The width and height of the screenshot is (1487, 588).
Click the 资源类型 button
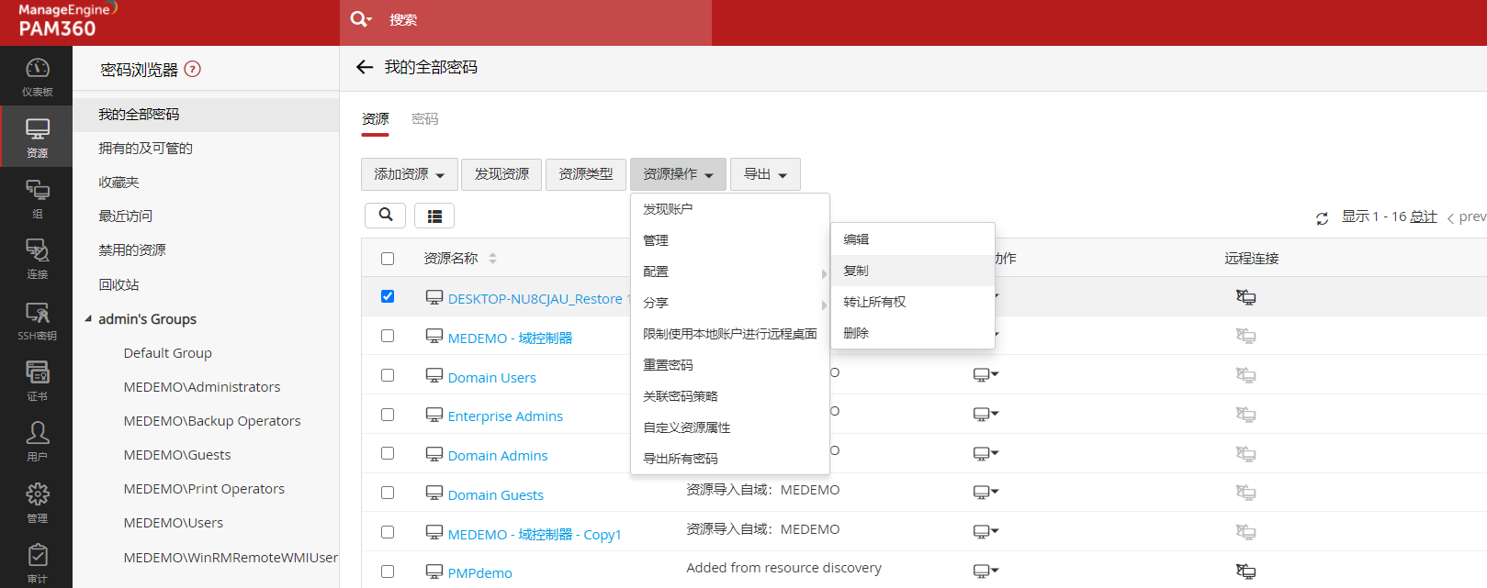(x=586, y=174)
